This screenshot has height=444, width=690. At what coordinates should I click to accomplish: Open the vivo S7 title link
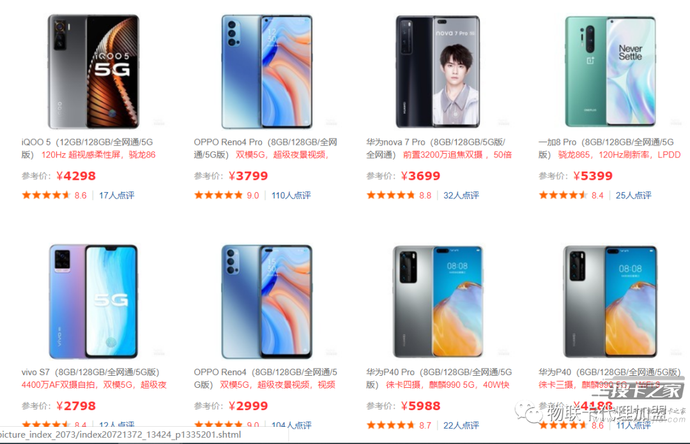pos(94,378)
